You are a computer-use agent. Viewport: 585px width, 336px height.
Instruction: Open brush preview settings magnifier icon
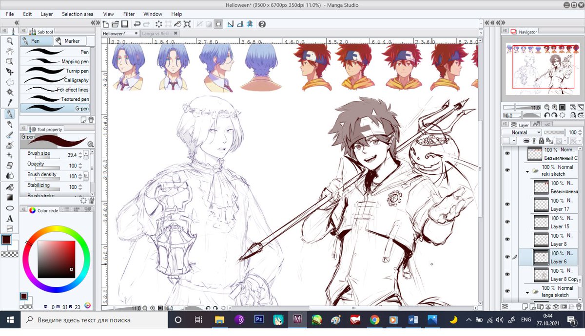click(x=90, y=144)
